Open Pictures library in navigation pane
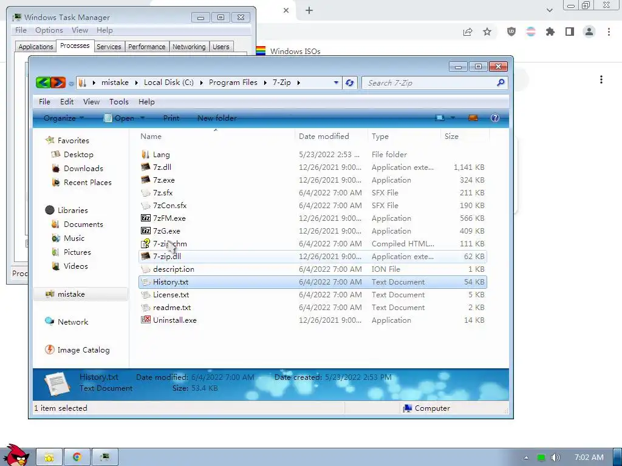Screen dimensions: 622x466 pyautogui.click(x=77, y=252)
